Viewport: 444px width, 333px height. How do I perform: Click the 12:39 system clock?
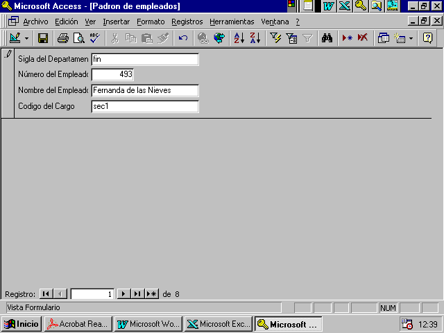pos(428,324)
